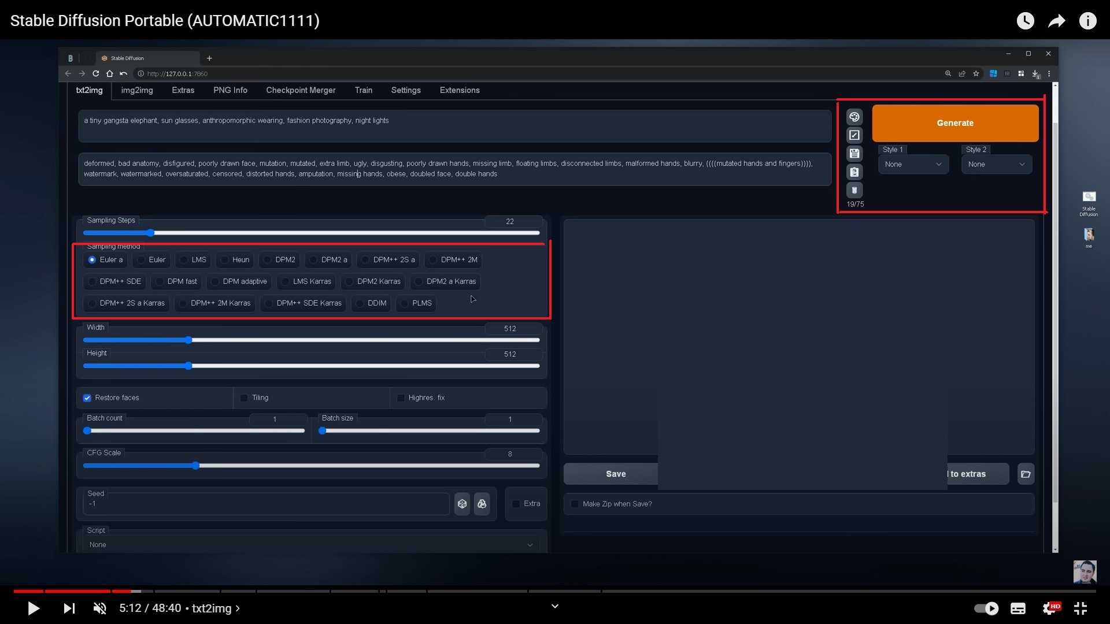Image resolution: width=1110 pixels, height=624 pixels.
Task: Click the floppy disk save style icon
Action: pos(854,154)
